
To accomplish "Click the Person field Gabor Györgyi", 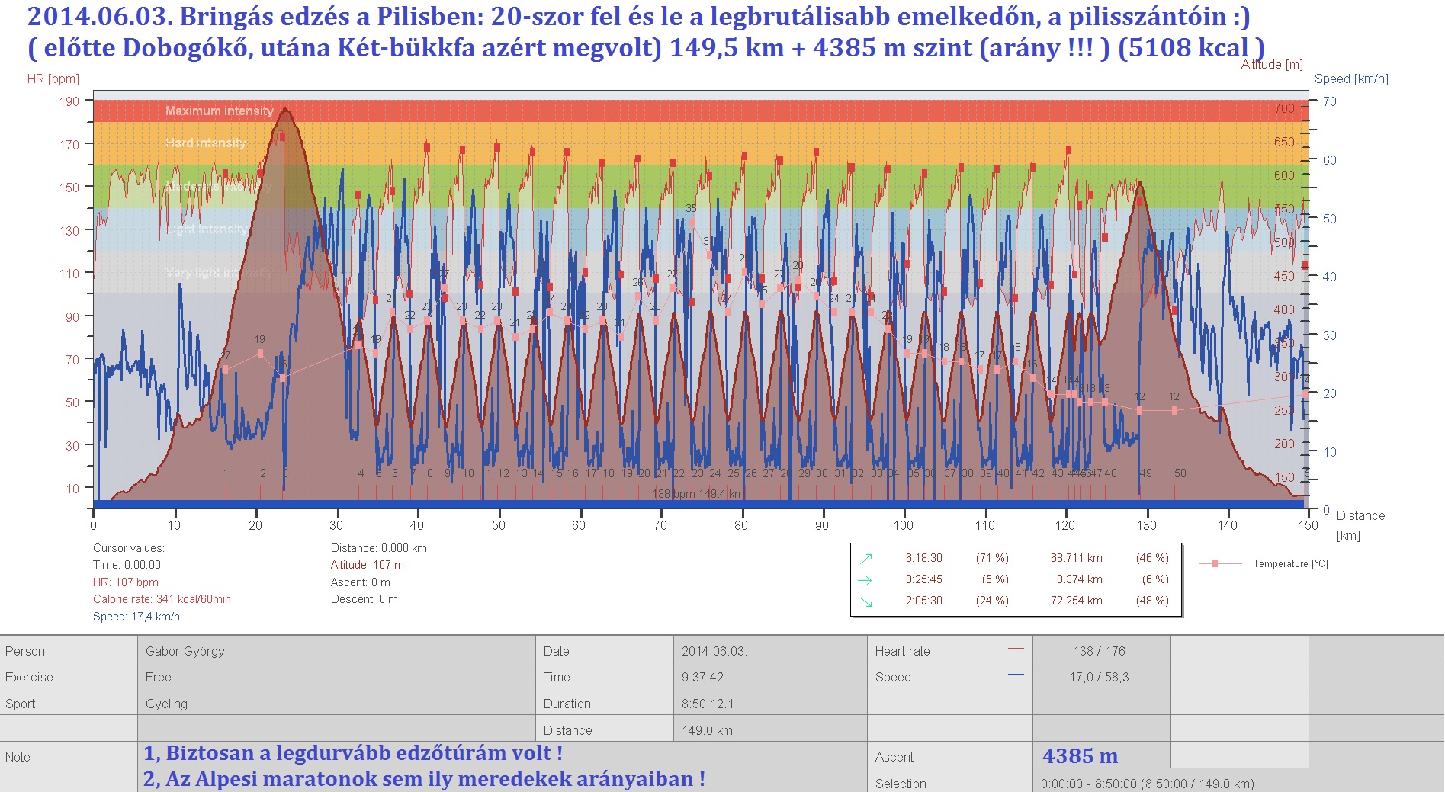I will click(x=186, y=651).
